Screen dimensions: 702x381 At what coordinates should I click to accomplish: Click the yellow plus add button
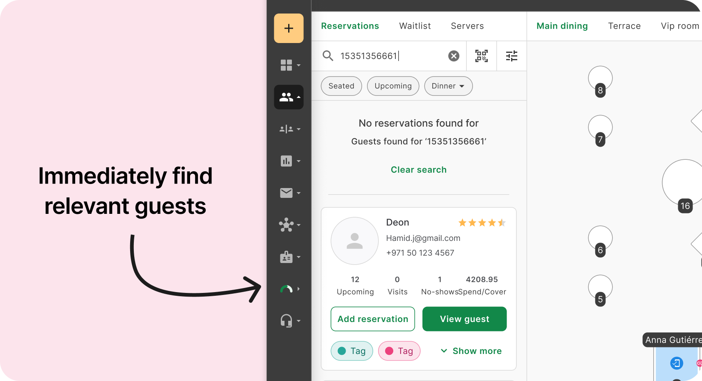pos(289,28)
